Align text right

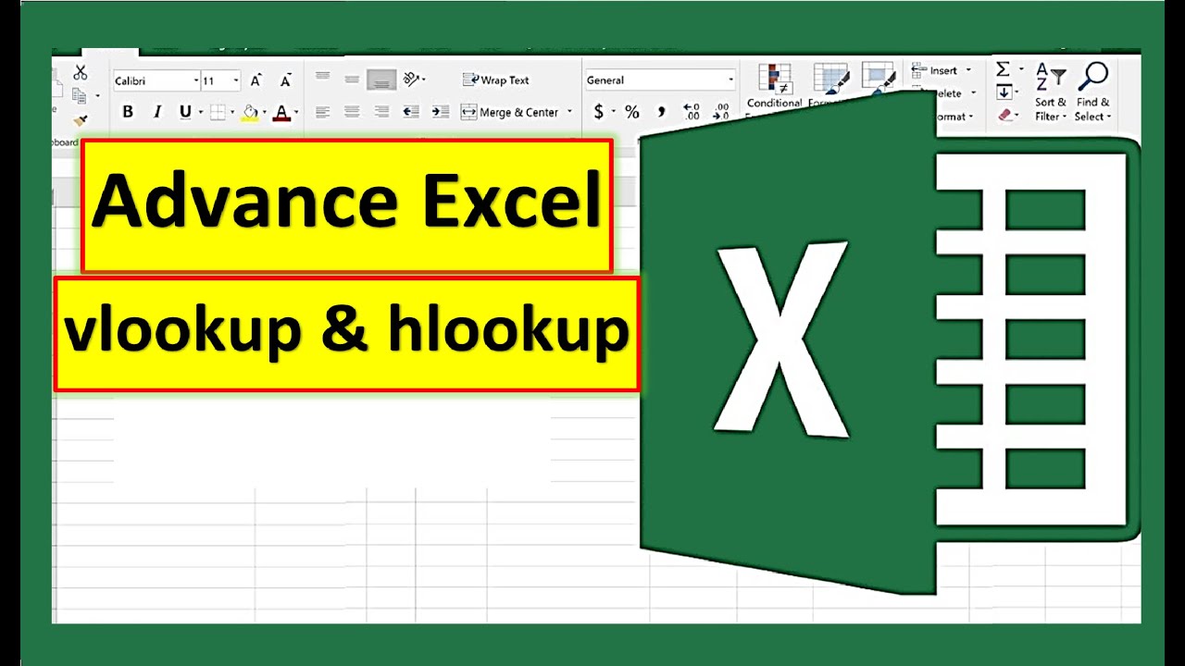[x=381, y=112]
